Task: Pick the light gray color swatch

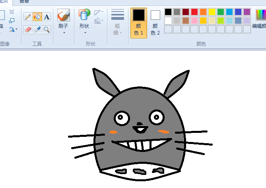Action: pyautogui.click(x=177, y=21)
